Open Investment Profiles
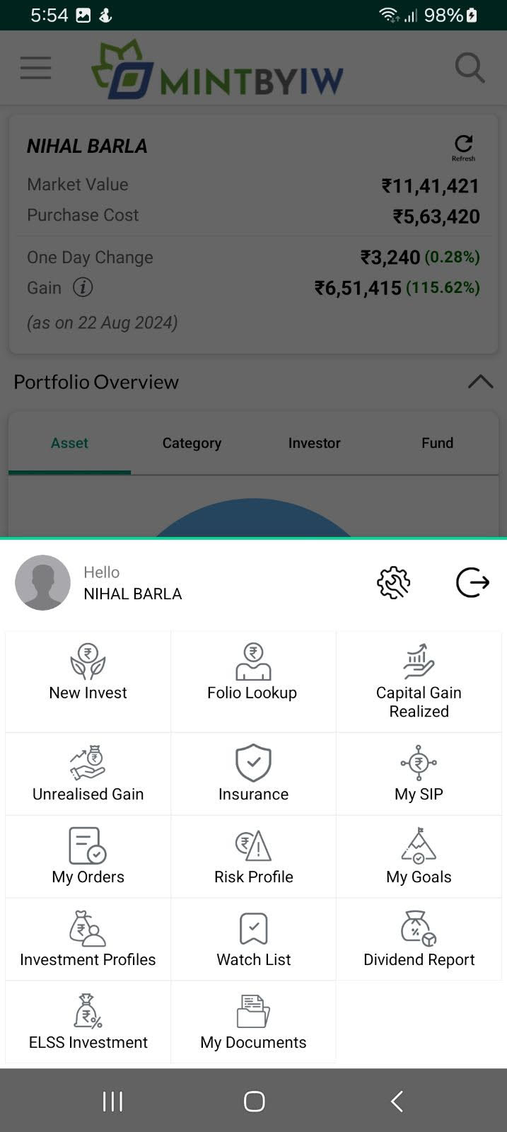 point(88,940)
